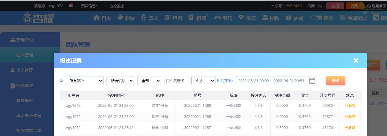Image resolution: width=387 pixels, height=136 pixels.
Task: Close the 投注记录 dialog with the X
Action: pyautogui.click(x=356, y=60)
